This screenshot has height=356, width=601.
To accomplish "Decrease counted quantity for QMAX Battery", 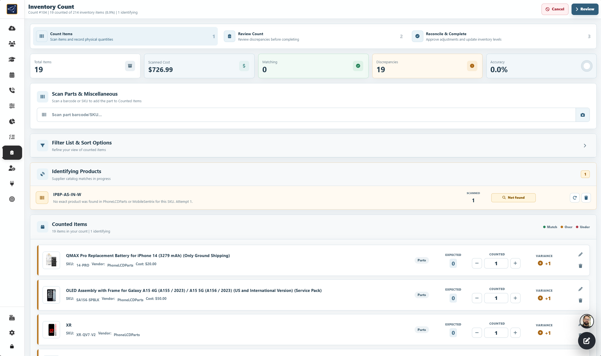I will (477, 263).
